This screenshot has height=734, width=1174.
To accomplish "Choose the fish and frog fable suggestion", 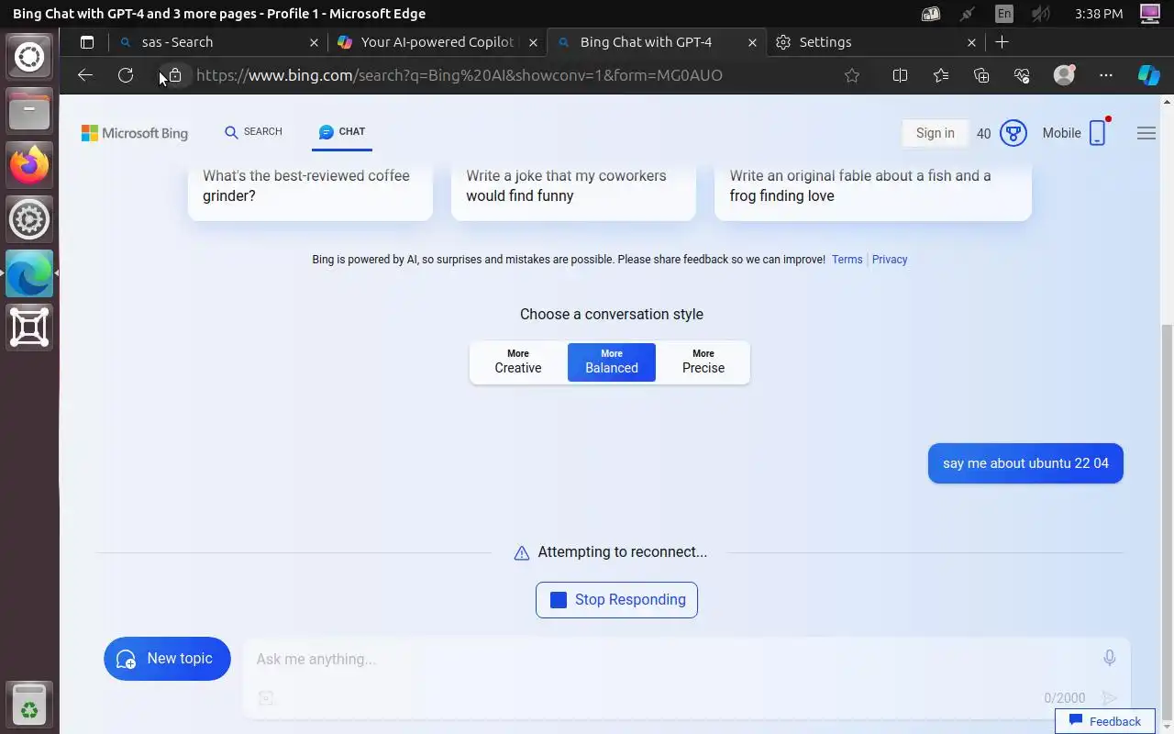I will [x=873, y=191].
